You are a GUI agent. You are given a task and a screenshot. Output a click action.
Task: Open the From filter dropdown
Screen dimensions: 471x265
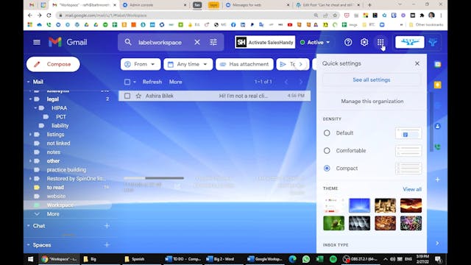[x=141, y=64]
